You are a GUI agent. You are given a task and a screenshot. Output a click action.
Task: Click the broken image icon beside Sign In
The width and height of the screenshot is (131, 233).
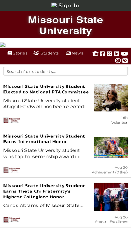tap(54, 5)
